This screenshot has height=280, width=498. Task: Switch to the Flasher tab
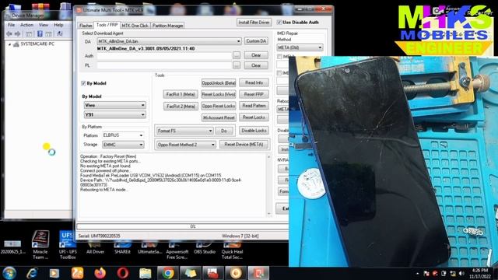coord(86,26)
